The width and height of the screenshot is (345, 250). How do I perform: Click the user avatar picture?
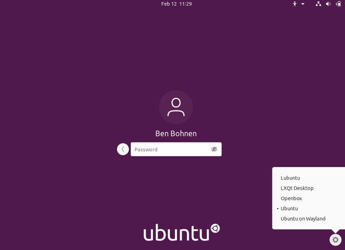(x=176, y=107)
